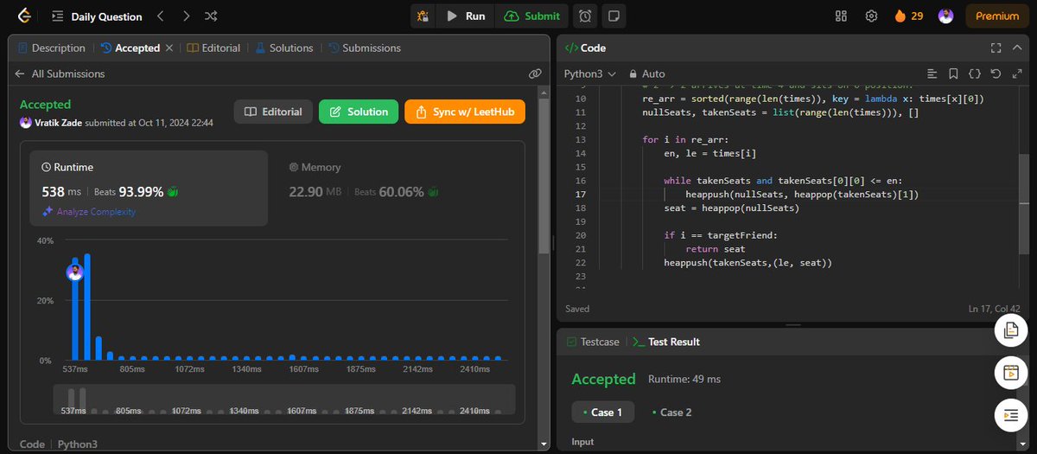This screenshot has width=1037, height=454.
Task: Copy the submission link icon
Action: (535, 74)
